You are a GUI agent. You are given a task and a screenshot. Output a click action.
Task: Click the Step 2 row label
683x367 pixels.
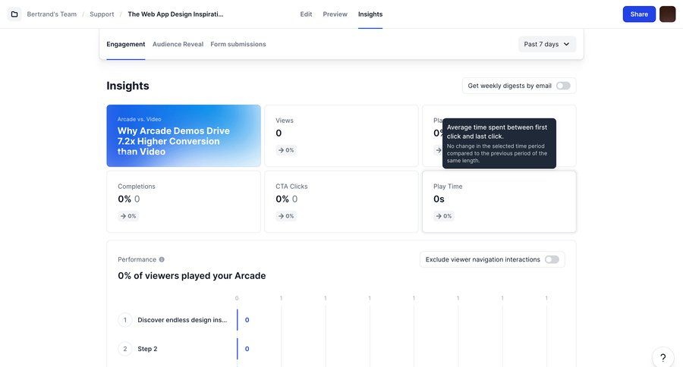coord(147,349)
